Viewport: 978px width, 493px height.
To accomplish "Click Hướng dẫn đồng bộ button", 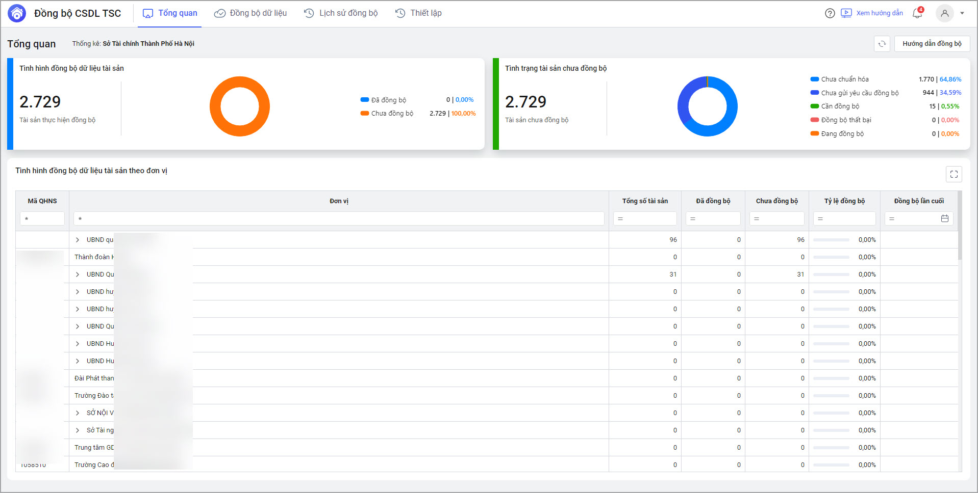I will tap(932, 44).
